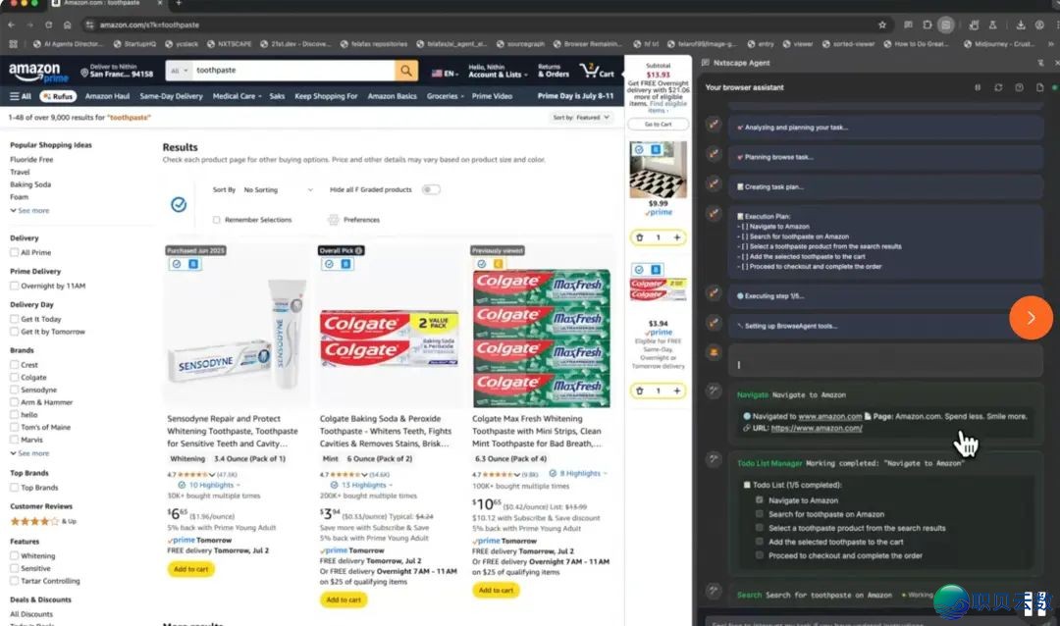Check the Overnight by 11AM checkbox

[14, 286]
